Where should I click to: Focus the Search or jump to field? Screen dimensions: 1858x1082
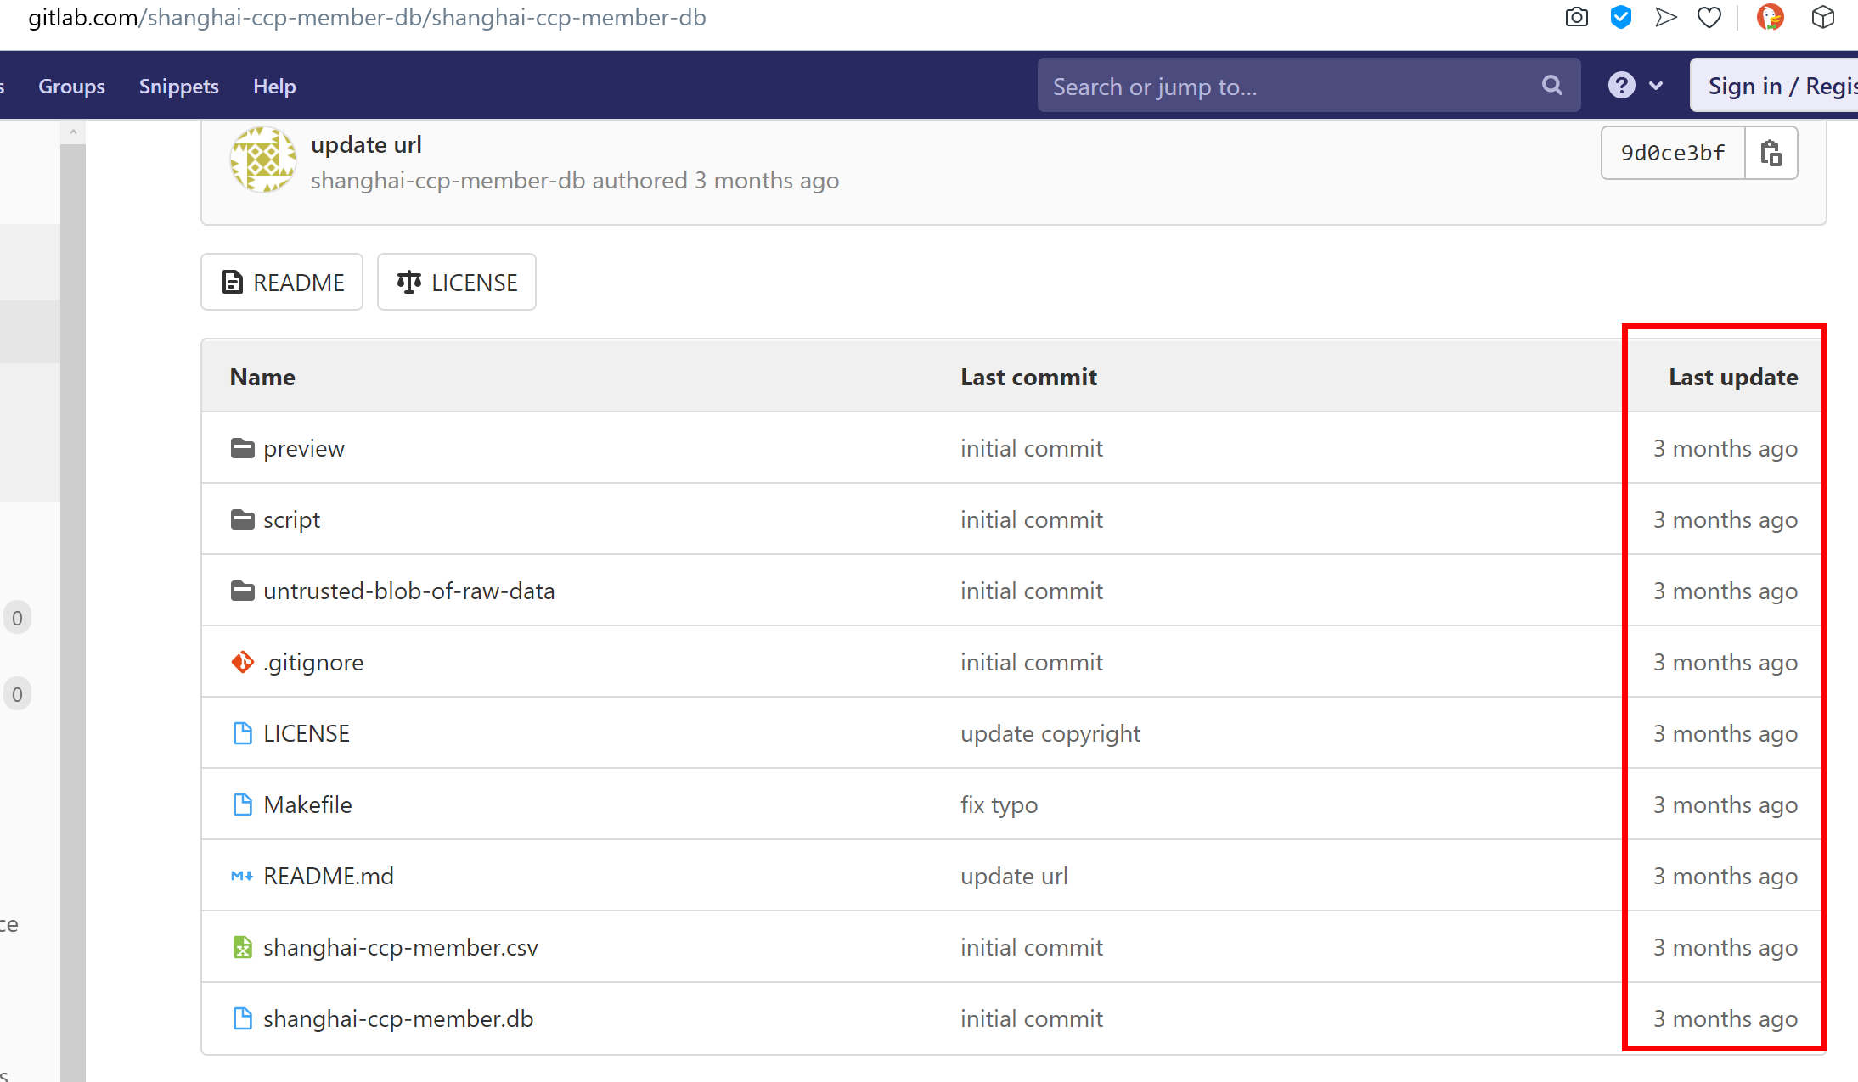[1309, 85]
